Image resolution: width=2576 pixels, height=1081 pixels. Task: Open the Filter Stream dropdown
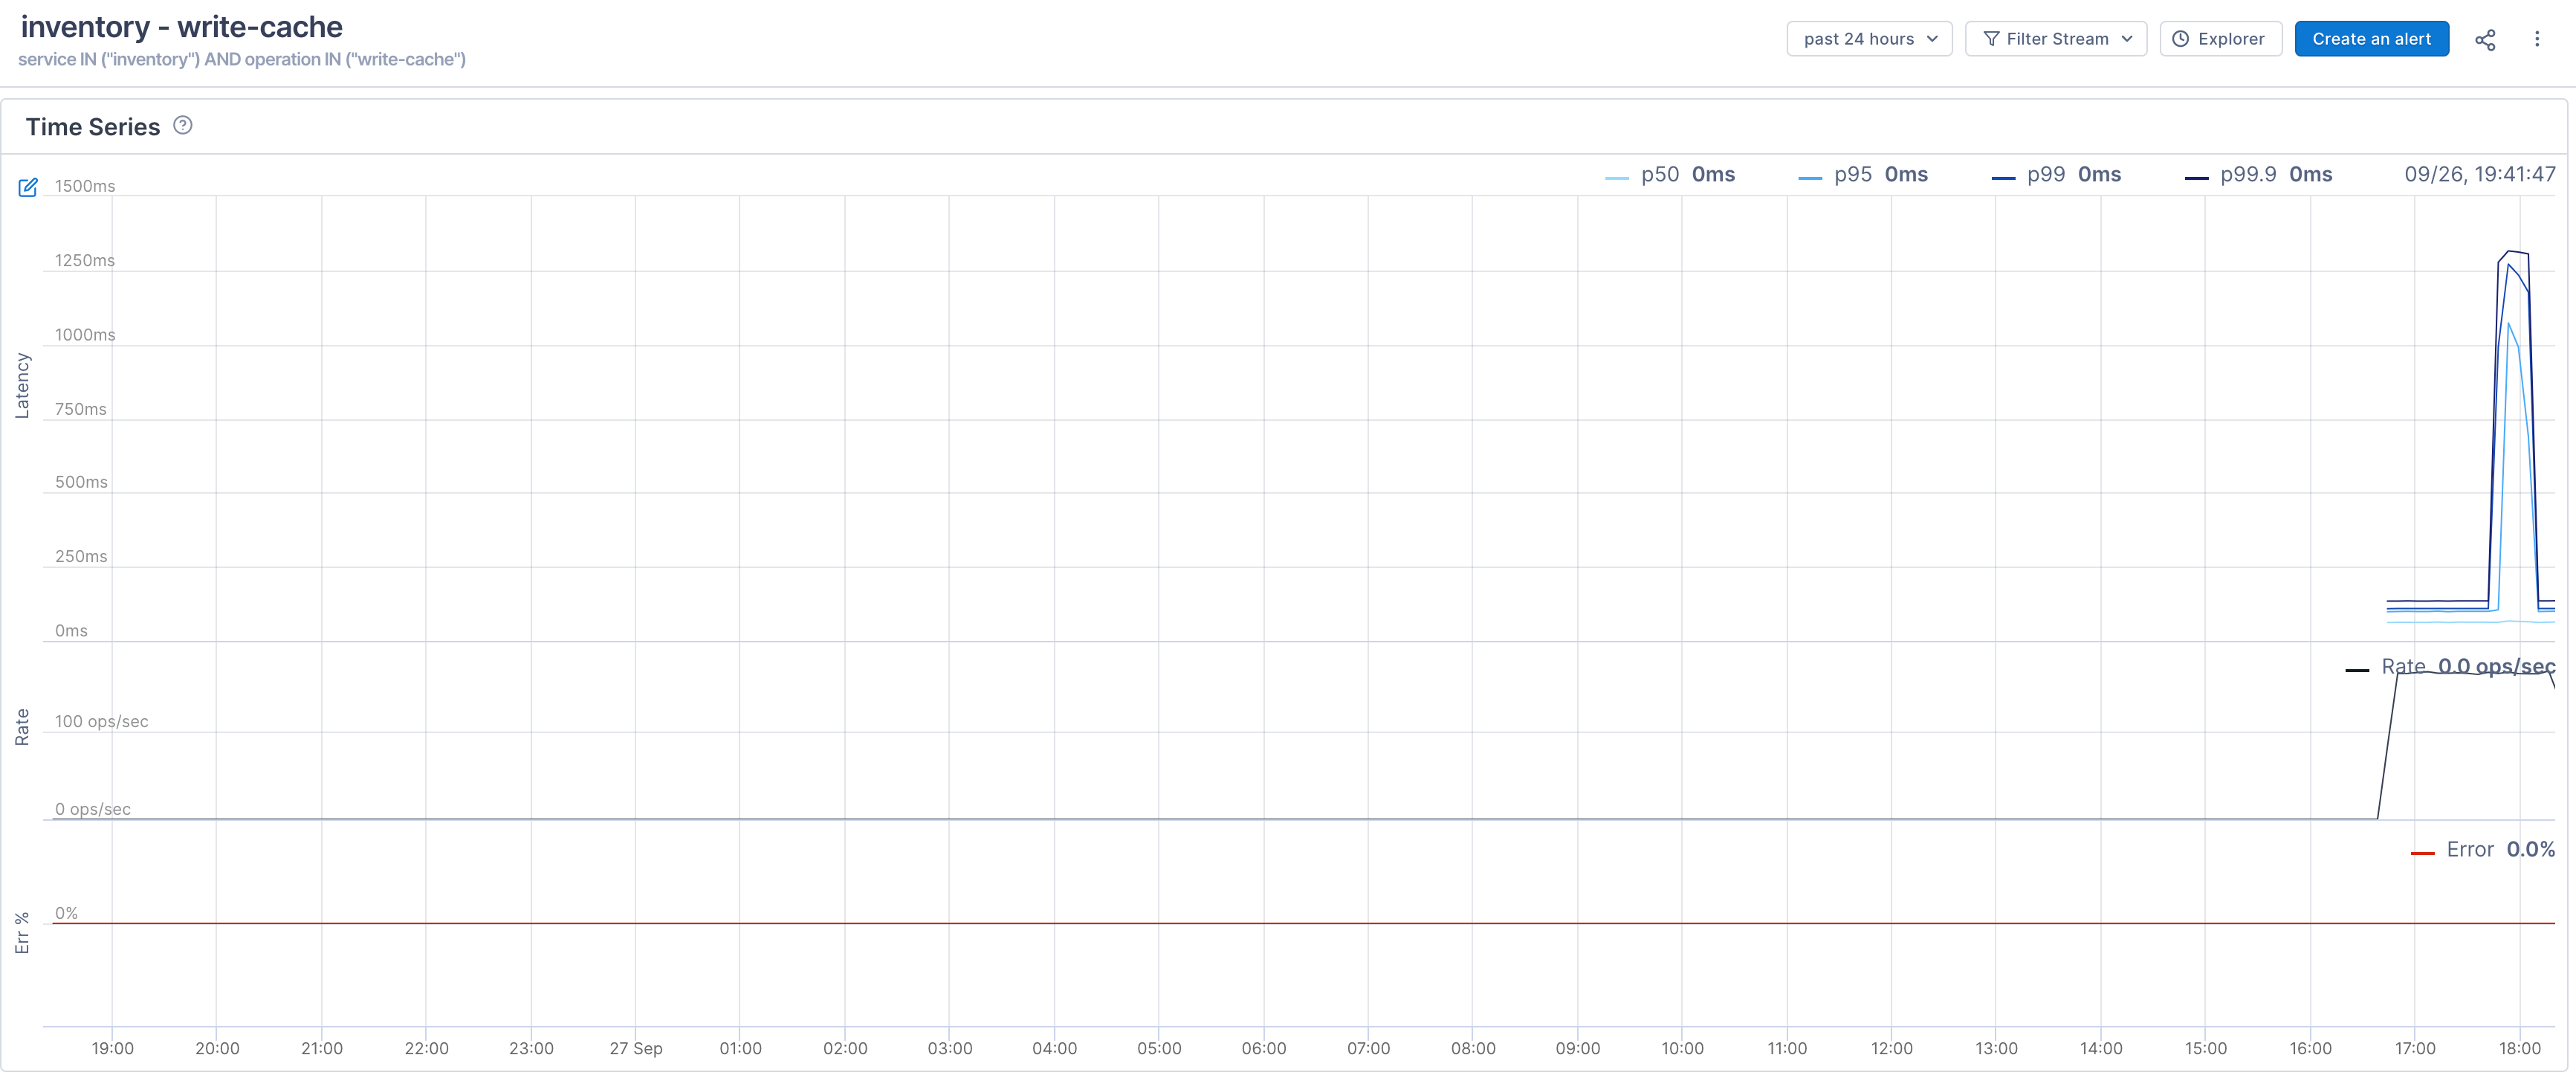tap(2056, 38)
